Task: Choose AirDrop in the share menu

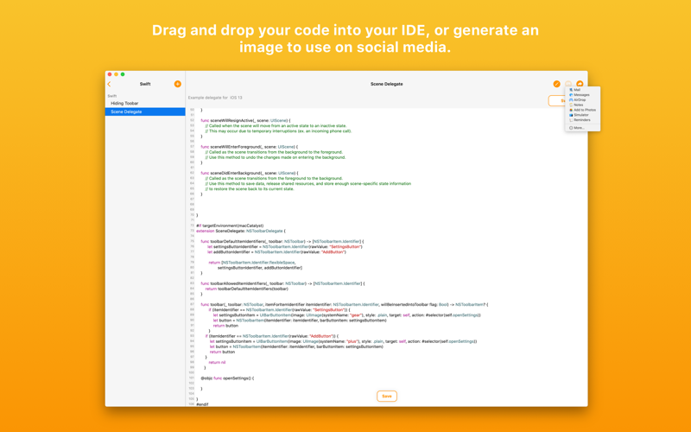Action: (x=582, y=99)
